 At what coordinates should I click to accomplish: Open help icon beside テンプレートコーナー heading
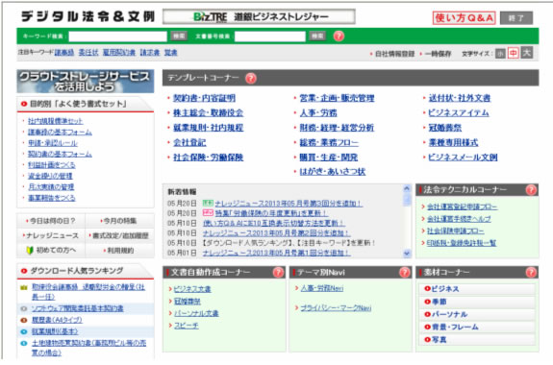251,78
